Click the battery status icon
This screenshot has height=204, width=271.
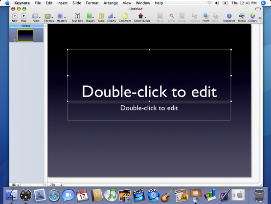pos(225,3)
